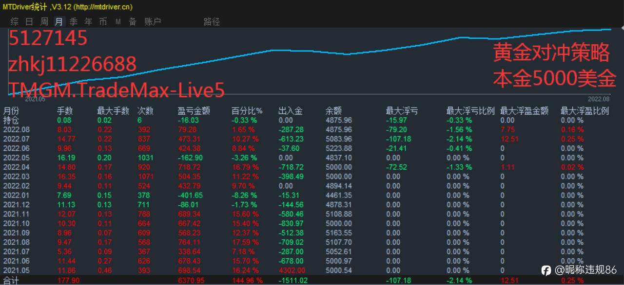Select the 2022.03 month row
Screen dimensions: 624x285
click(x=312, y=177)
